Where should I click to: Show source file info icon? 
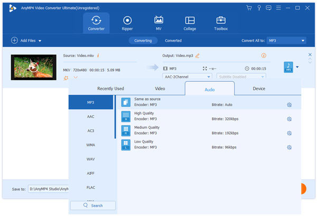coord(98,55)
